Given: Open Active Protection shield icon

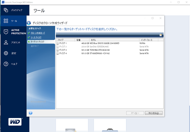Looking at the screenshot, I should tap(6, 32).
